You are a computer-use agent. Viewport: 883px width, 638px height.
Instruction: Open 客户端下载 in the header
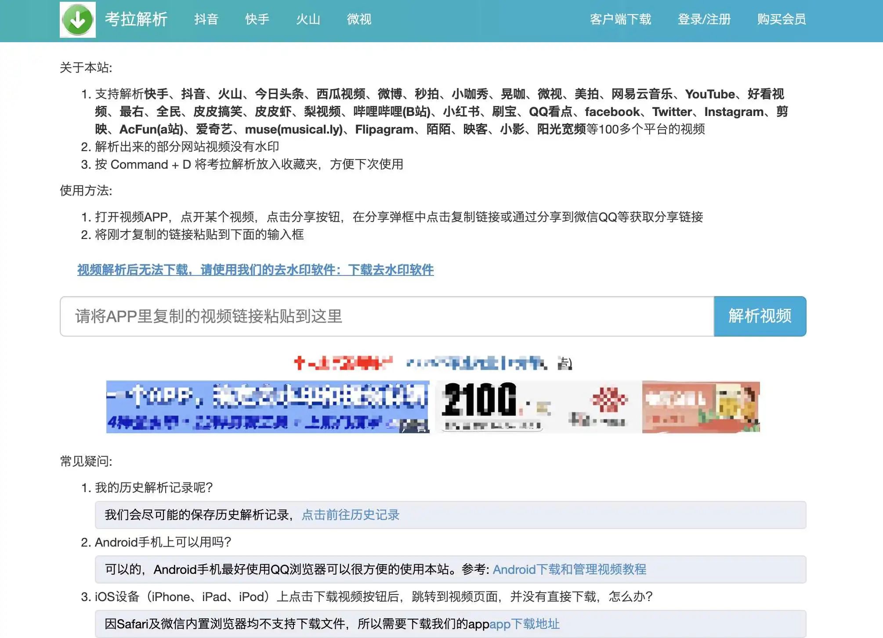point(620,19)
